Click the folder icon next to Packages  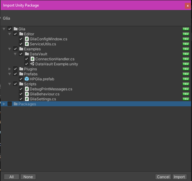coord(16,104)
